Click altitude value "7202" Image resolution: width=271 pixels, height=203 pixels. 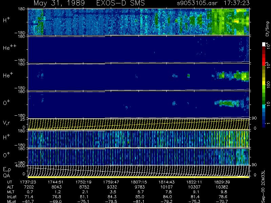28,187
